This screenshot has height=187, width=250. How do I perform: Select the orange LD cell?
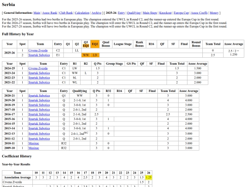(95, 55)
